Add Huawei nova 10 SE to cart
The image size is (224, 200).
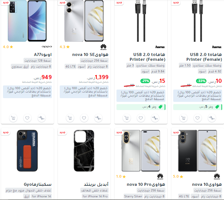click(70, 118)
